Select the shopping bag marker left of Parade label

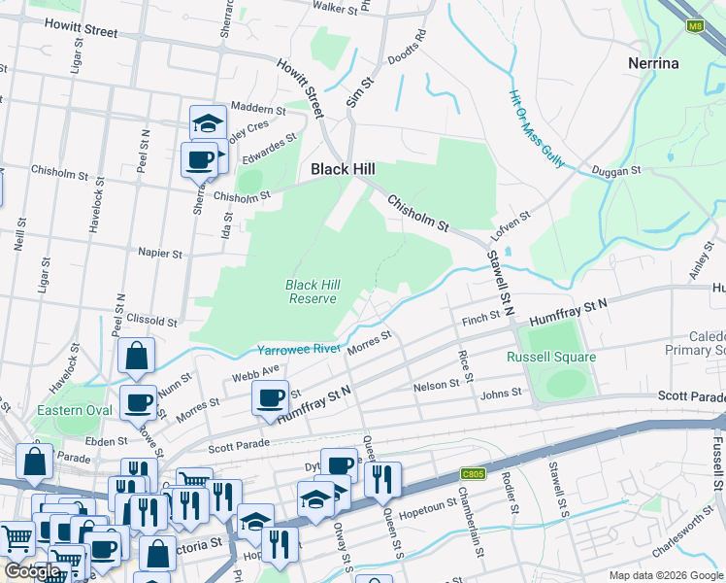(x=35, y=463)
